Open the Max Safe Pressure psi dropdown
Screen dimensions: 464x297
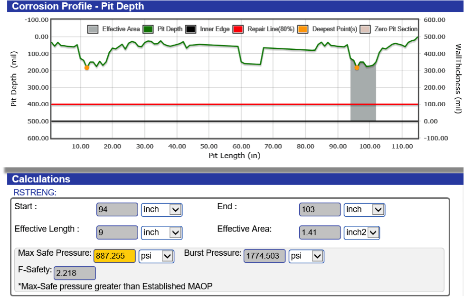pos(156,256)
